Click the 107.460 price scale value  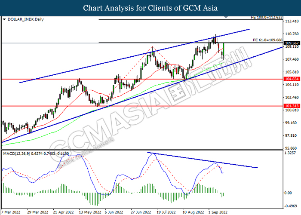point(292,59)
